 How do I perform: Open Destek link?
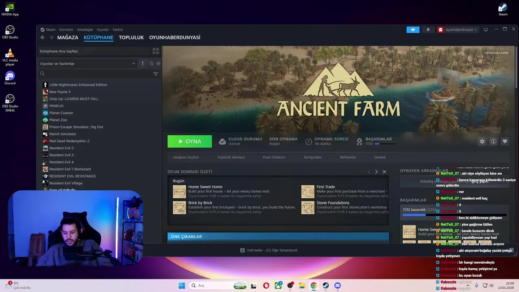[380, 157]
